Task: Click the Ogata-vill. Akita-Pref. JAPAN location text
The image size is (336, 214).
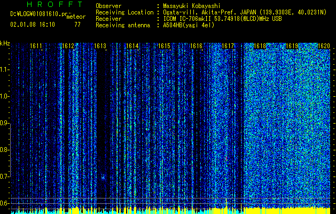Action: [245, 12]
